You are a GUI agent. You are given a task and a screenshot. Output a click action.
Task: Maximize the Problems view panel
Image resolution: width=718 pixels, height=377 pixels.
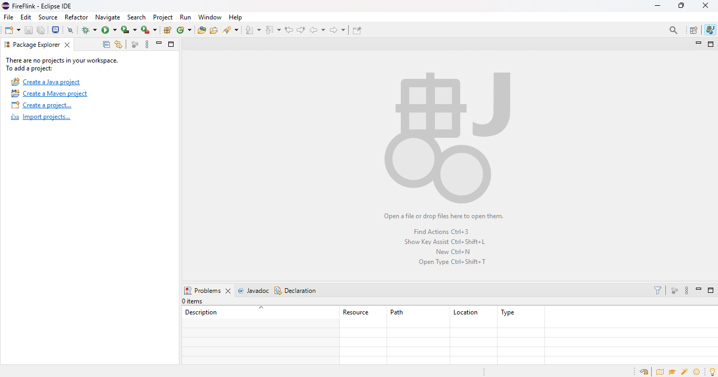click(x=711, y=290)
